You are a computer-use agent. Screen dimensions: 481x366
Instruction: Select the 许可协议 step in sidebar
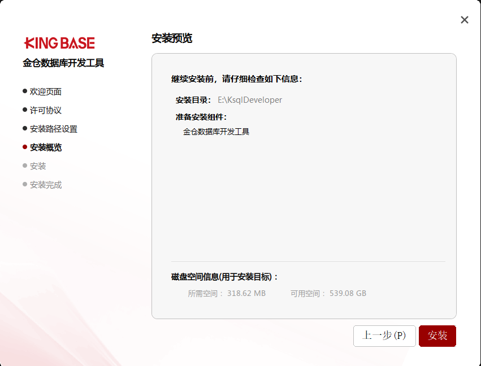pyautogui.click(x=45, y=110)
